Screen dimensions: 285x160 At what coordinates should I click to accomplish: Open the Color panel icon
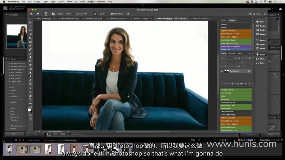pos(257,22)
